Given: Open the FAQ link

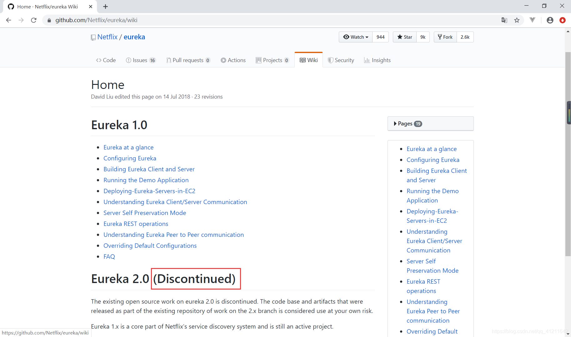Looking at the screenshot, I should point(109,256).
